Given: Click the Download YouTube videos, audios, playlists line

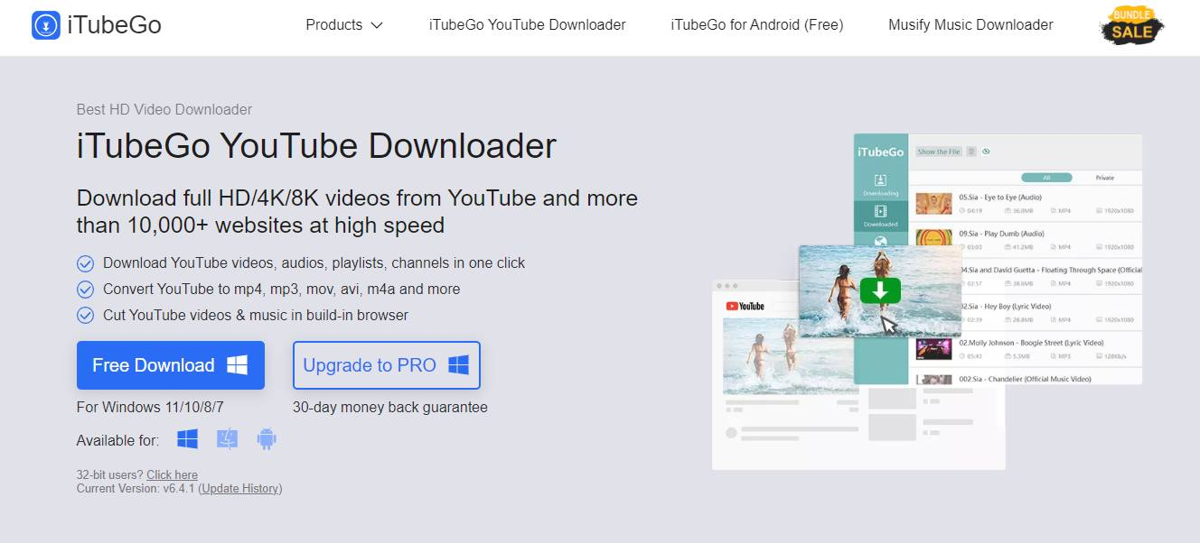Looking at the screenshot, I should coord(314,263).
